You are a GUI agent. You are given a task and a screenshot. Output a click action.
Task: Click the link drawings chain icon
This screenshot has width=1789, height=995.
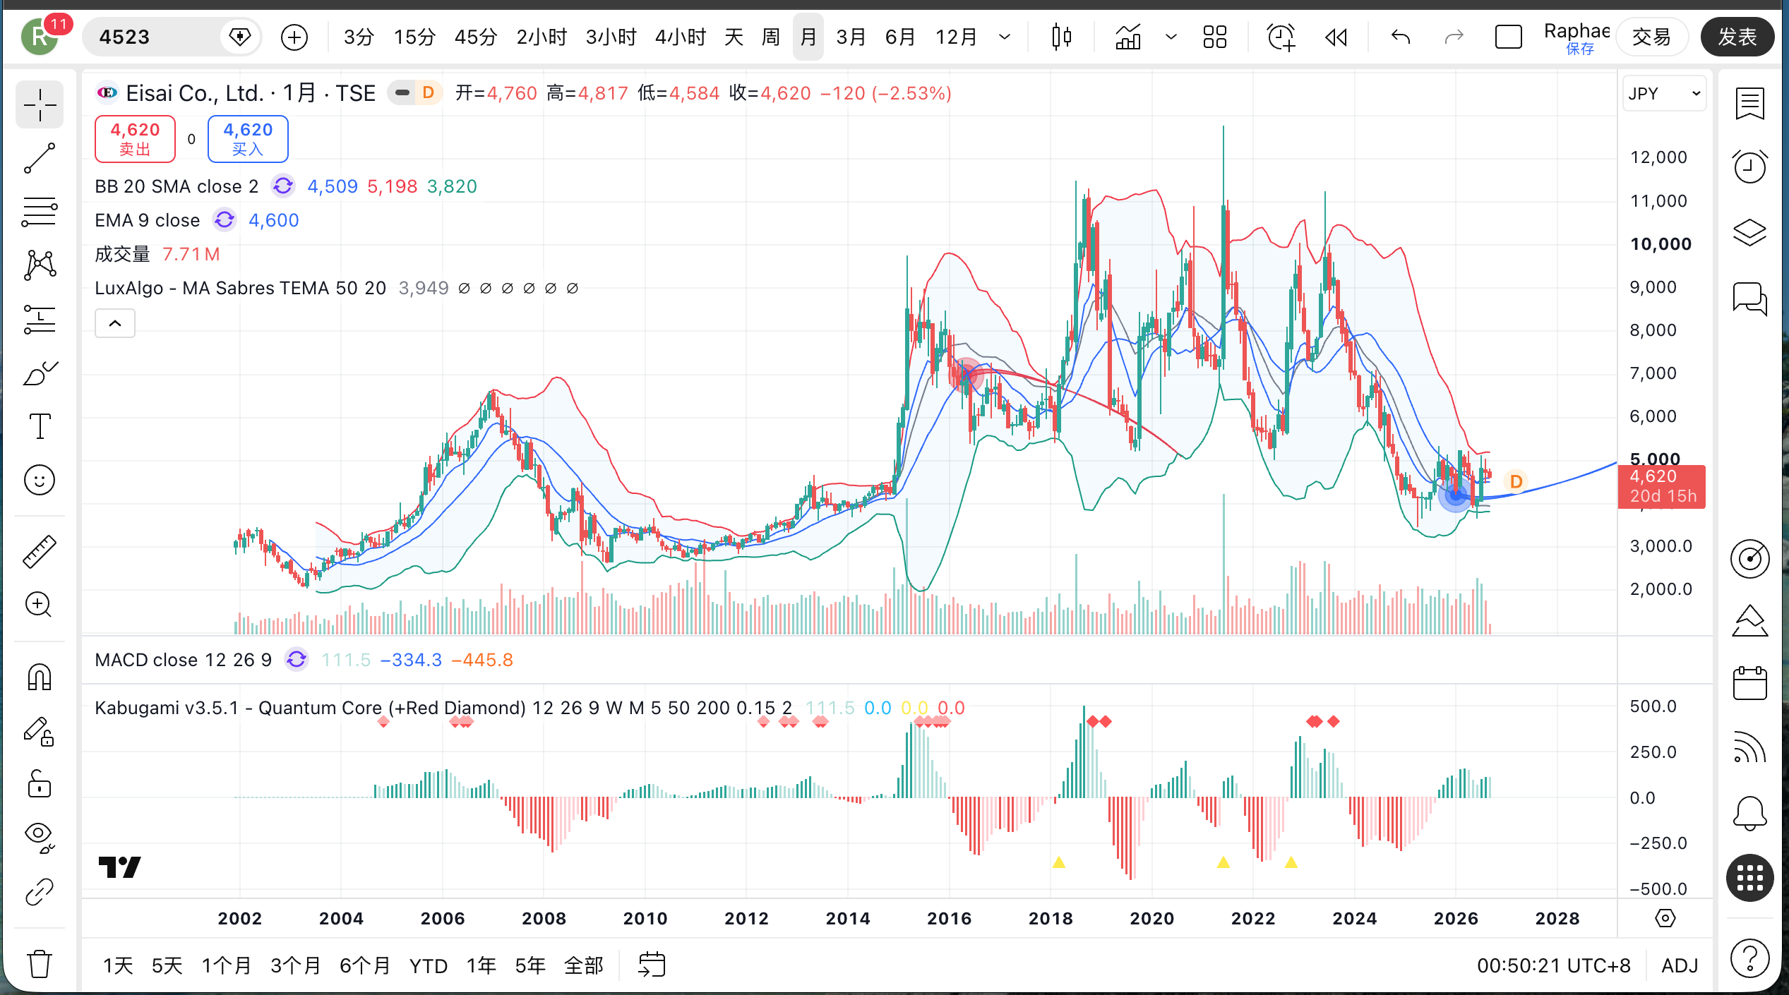[x=40, y=891]
